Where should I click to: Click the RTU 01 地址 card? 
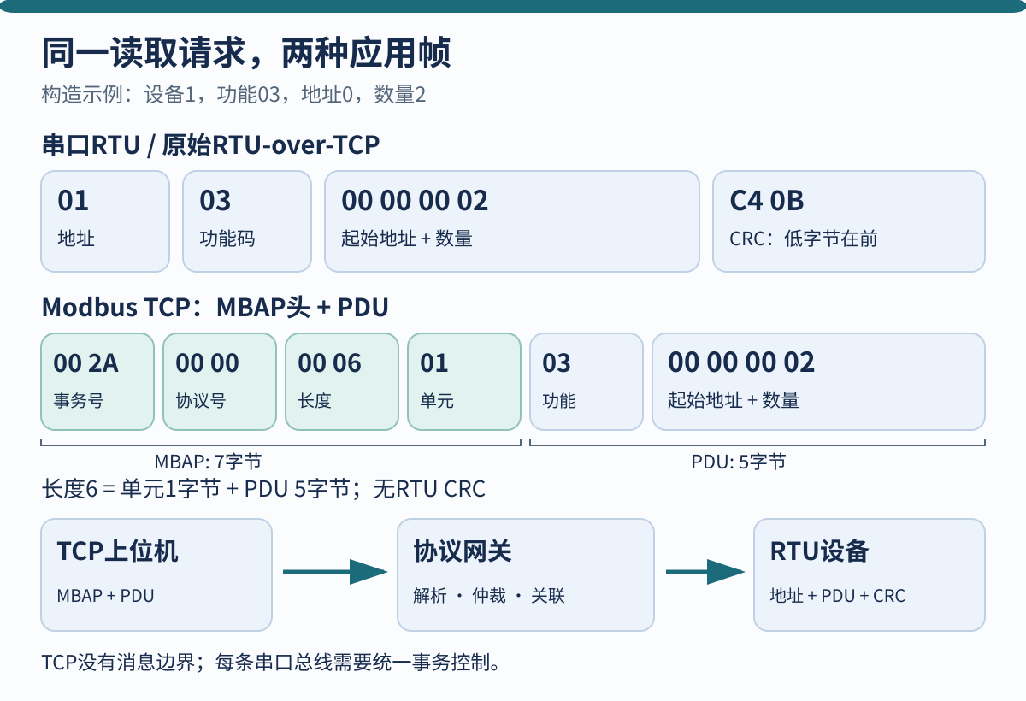coord(105,221)
